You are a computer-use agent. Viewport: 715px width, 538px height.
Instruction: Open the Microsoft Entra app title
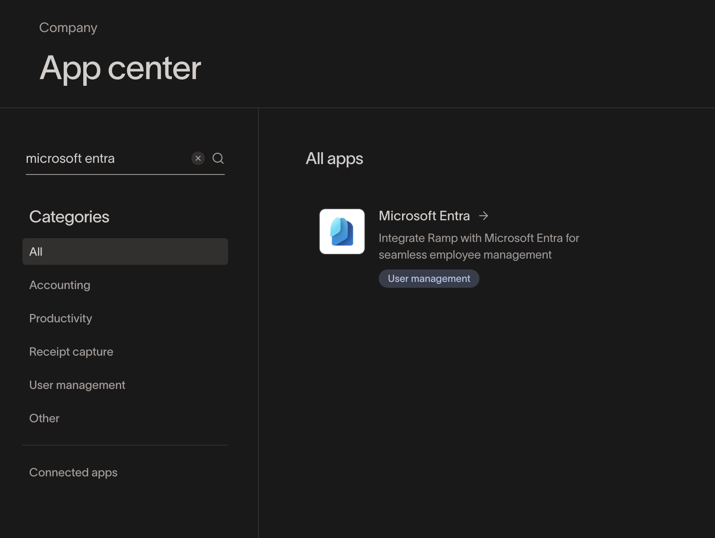tap(424, 216)
